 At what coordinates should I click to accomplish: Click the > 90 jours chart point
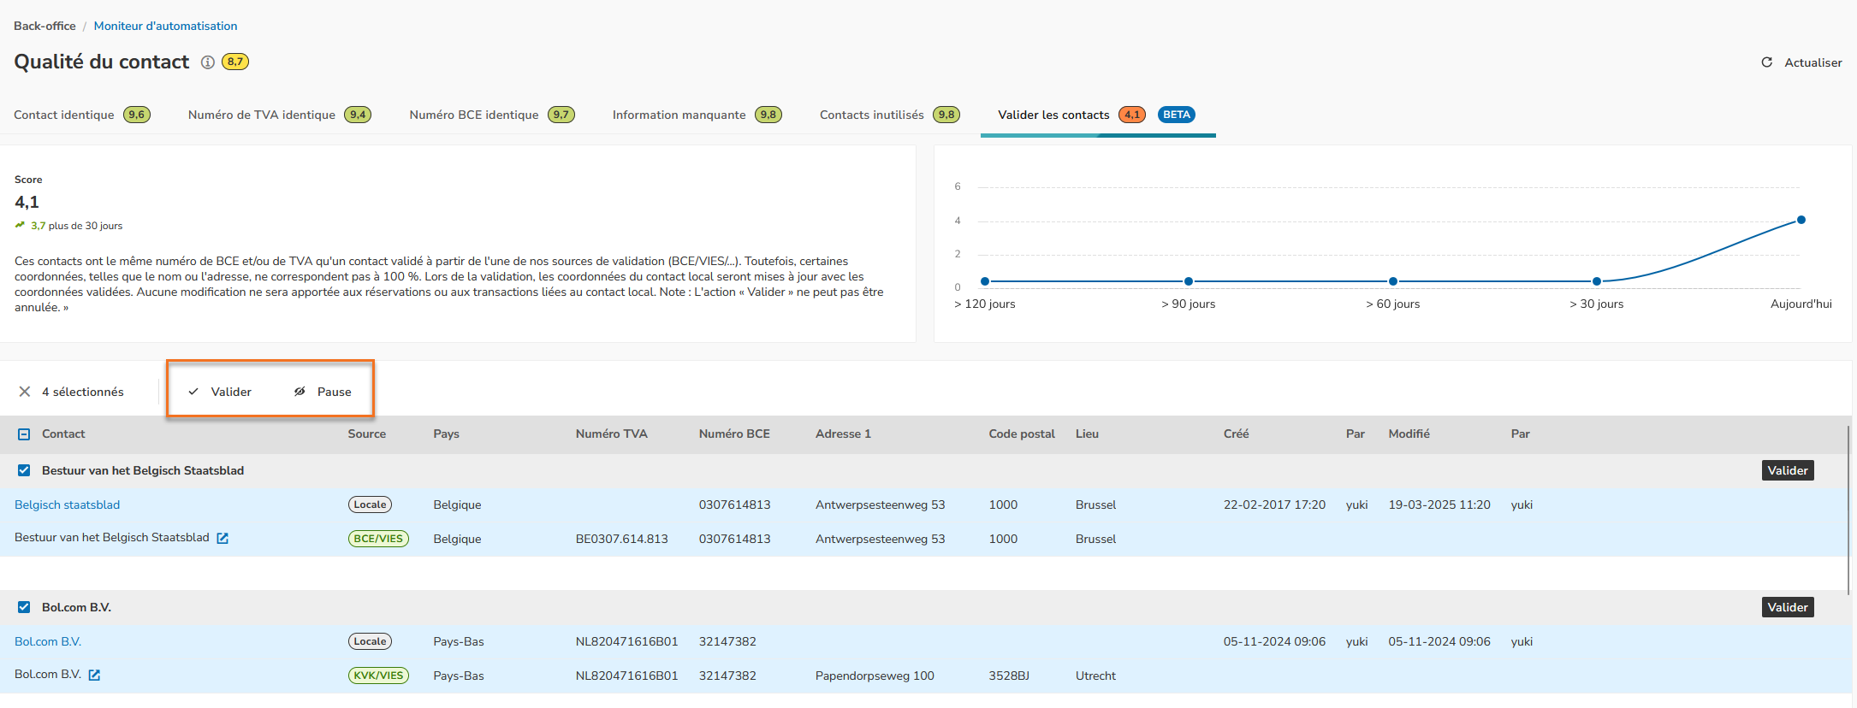coord(1189,281)
